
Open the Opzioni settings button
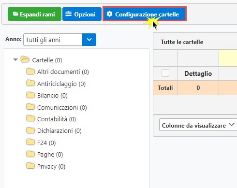(x=82, y=14)
